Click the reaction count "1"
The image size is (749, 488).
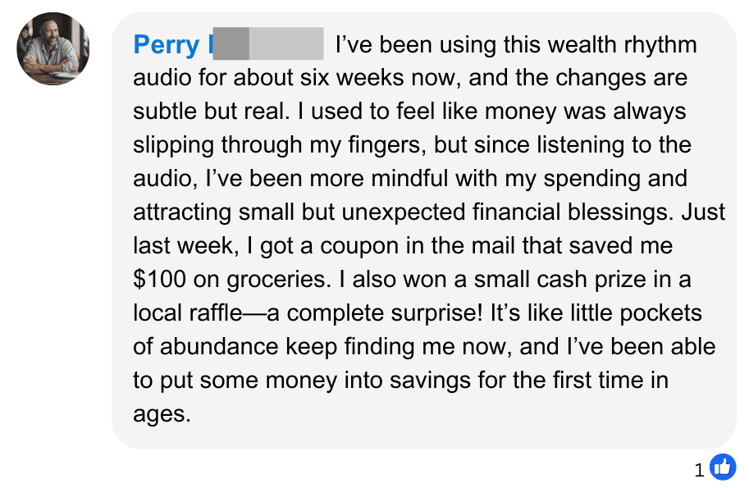coord(700,470)
